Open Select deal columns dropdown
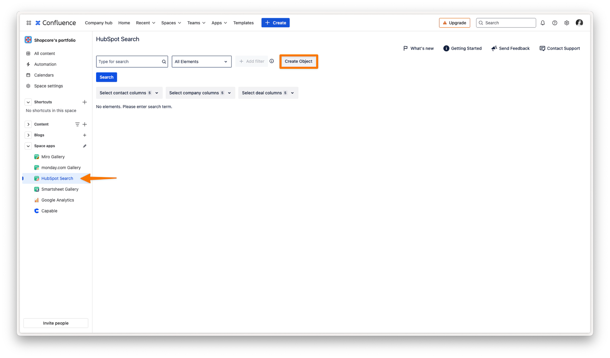 pos(268,93)
